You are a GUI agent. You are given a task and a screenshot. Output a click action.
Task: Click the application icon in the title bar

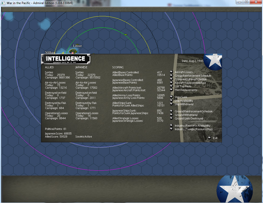click(x=3, y=3)
